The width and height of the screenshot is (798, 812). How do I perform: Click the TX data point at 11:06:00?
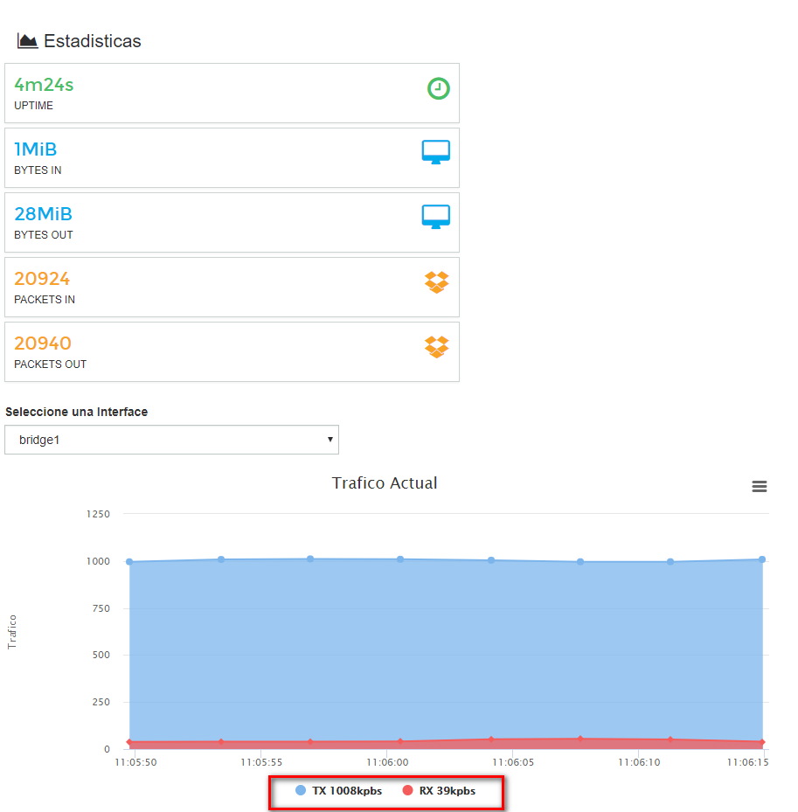400,557
